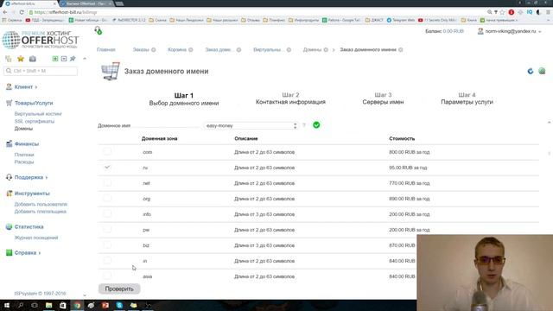Check the .org domain zone checkbox
Screen dimensions: 553x311
click(107, 198)
